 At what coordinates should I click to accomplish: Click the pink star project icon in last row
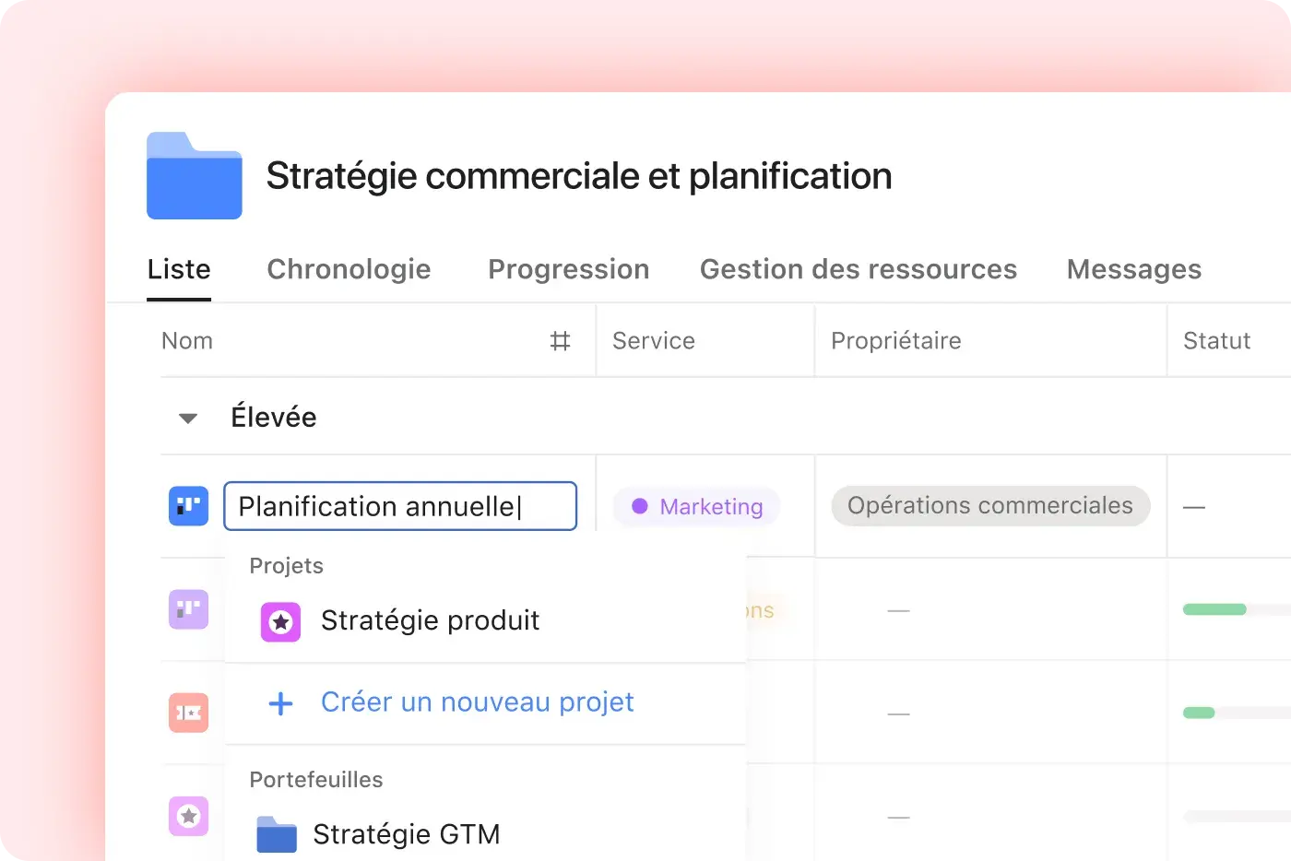[x=188, y=816]
